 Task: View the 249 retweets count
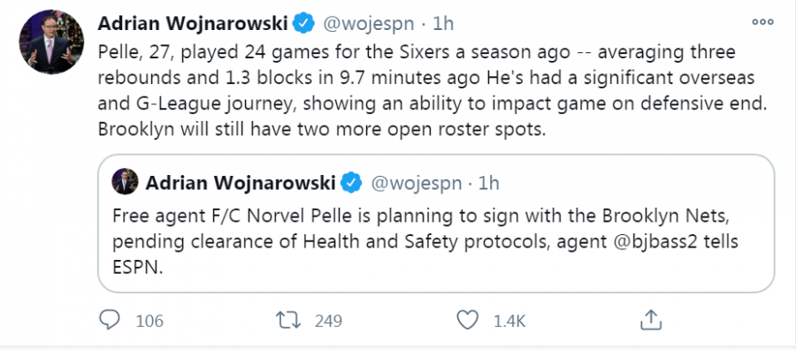[328, 321]
